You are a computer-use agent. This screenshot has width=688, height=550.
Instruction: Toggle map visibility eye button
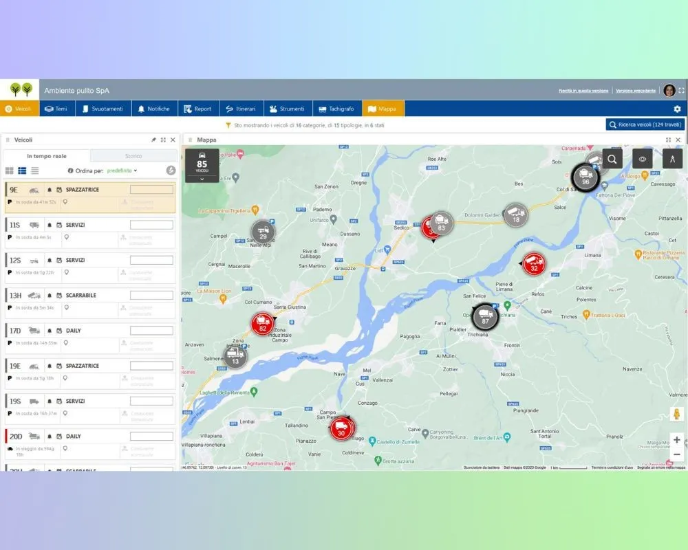click(643, 158)
